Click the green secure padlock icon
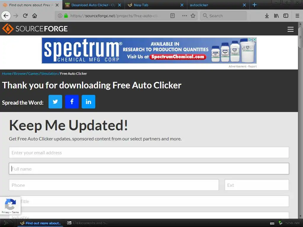 pyautogui.click(x=66, y=16)
